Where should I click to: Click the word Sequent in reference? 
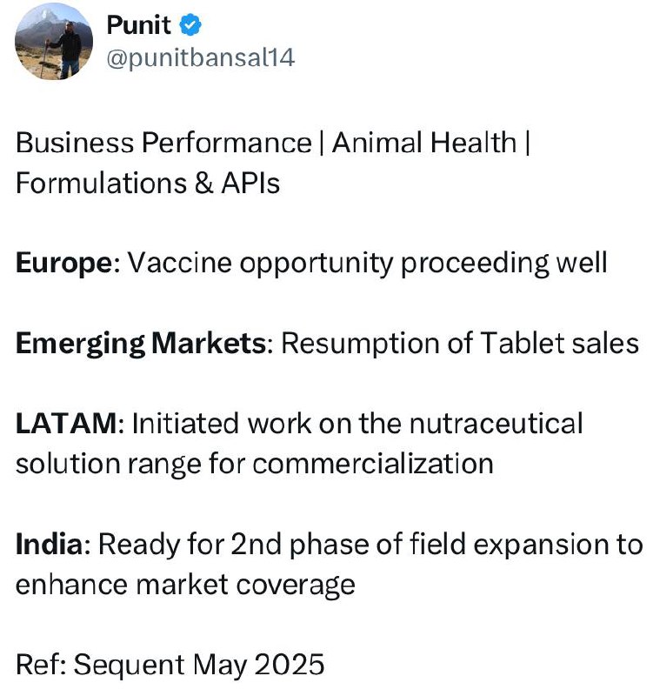pyautogui.click(x=129, y=666)
